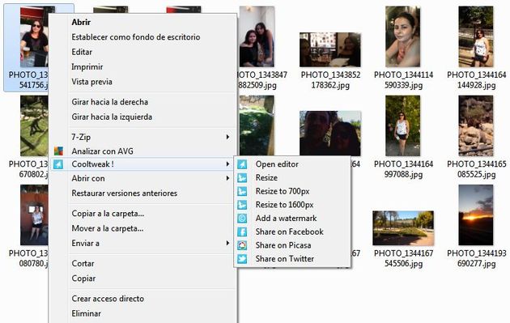Open the Abrir con entry
510x323 pixels.
click(x=88, y=178)
